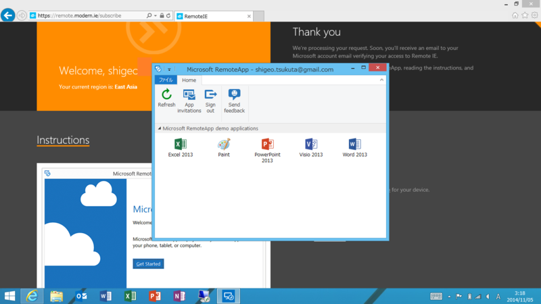The height and width of the screenshot is (304, 541).
Task: Collapse the RemoteApp ribbon with the chevron
Action: click(381, 80)
